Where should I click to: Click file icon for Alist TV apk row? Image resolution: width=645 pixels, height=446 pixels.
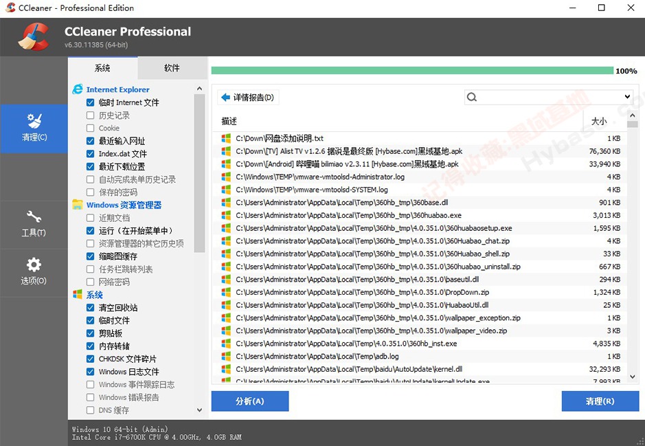226,151
